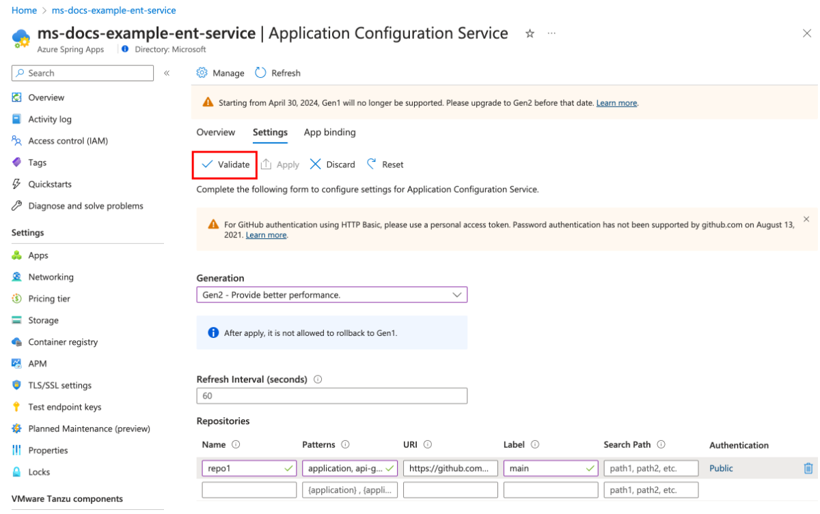Screen dimensions: 820x514
Task: Favorite this page with the star icon
Action: (x=530, y=33)
